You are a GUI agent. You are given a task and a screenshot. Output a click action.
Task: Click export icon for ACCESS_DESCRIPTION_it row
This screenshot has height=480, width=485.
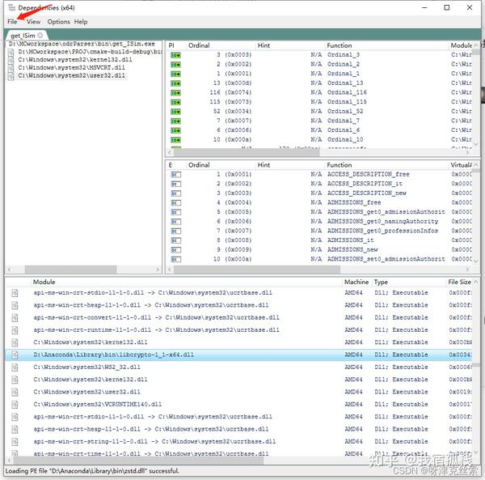tap(175, 184)
